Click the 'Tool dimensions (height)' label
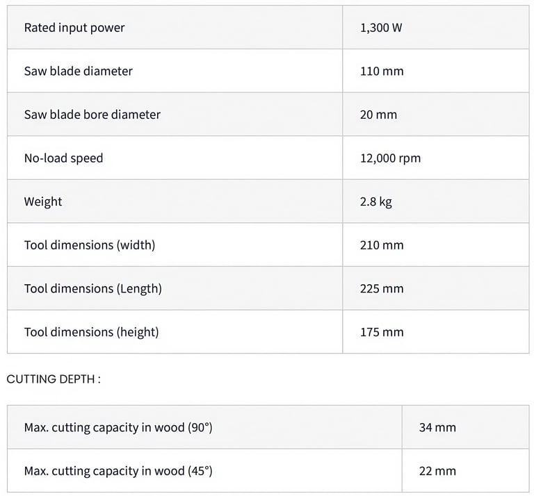The image size is (534, 496). [91, 332]
